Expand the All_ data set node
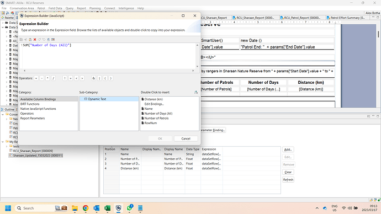381x214 pixels. [x=7, y=41]
